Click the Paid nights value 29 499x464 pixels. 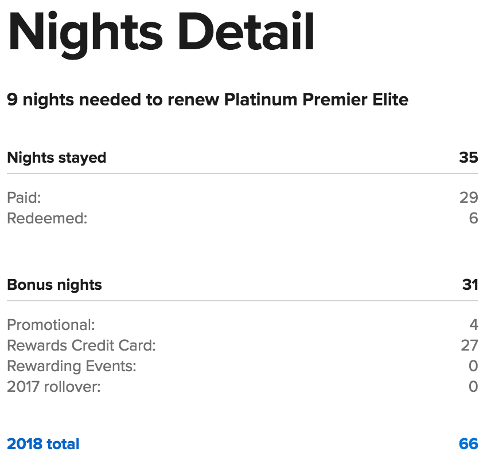[x=469, y=198]
